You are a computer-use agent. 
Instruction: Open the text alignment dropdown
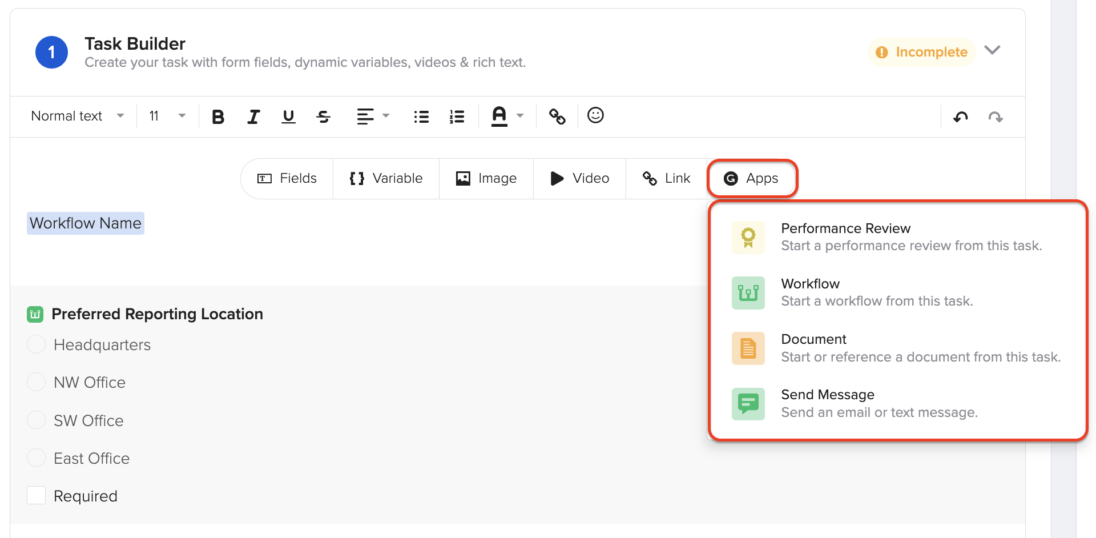click(373, 116)
